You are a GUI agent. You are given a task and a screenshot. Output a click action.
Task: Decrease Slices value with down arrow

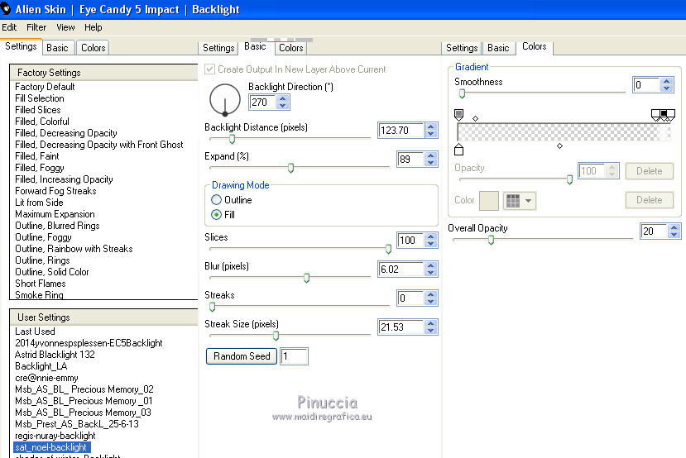[x=431, y=243]
